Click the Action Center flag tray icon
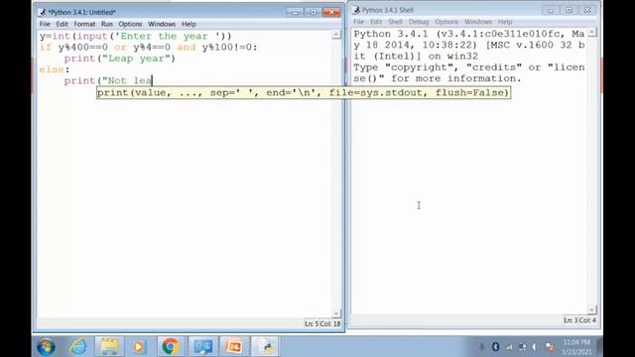This screenshot has height=357, width=635. (549, 347)
